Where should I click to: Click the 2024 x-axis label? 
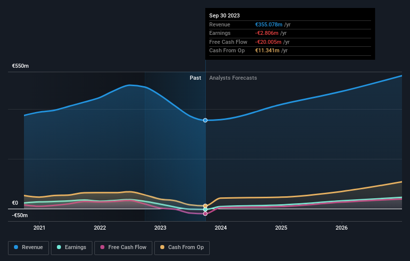pos(221,228)
